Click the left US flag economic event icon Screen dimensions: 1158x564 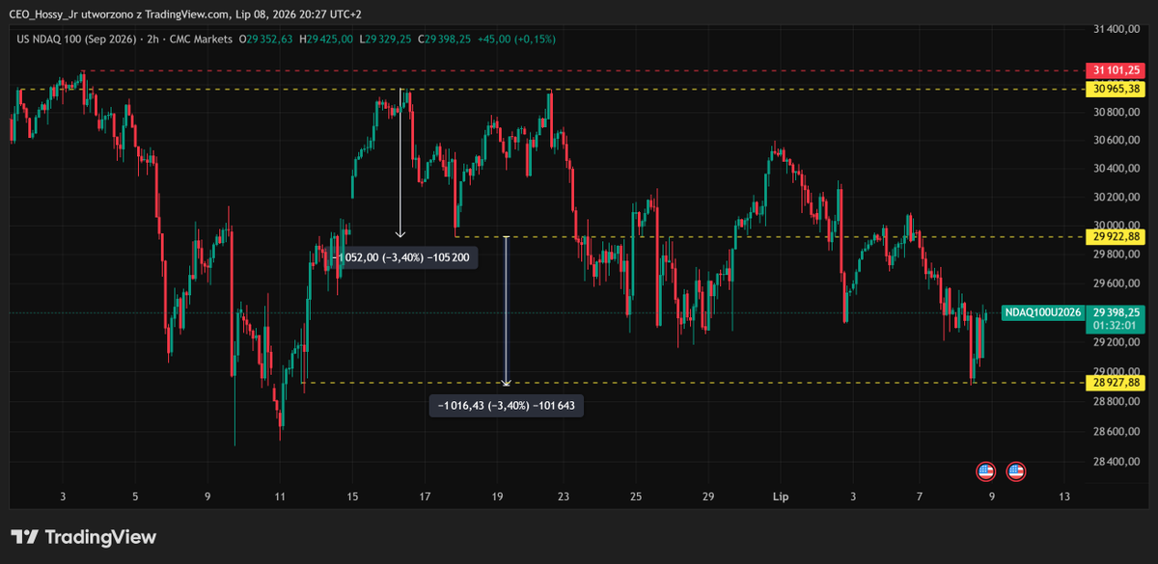(985, 471)
